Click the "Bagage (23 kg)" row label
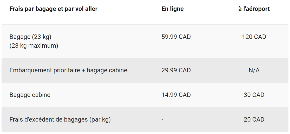The image size is (290, 134). [30, 37]
